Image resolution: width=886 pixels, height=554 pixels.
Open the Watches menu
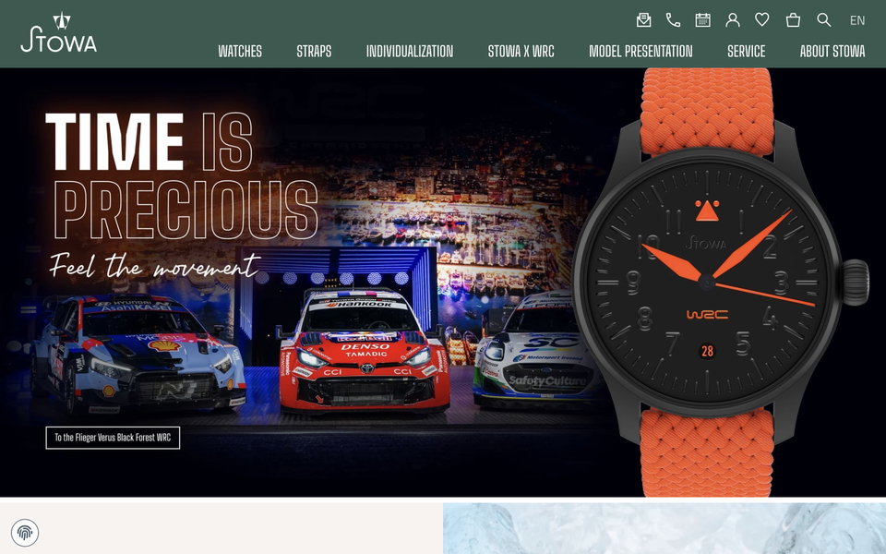pyautogui.click(x=240, y=52)
